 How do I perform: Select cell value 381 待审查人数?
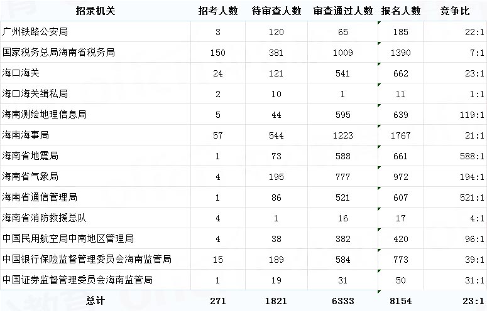(x=276, y=53)
